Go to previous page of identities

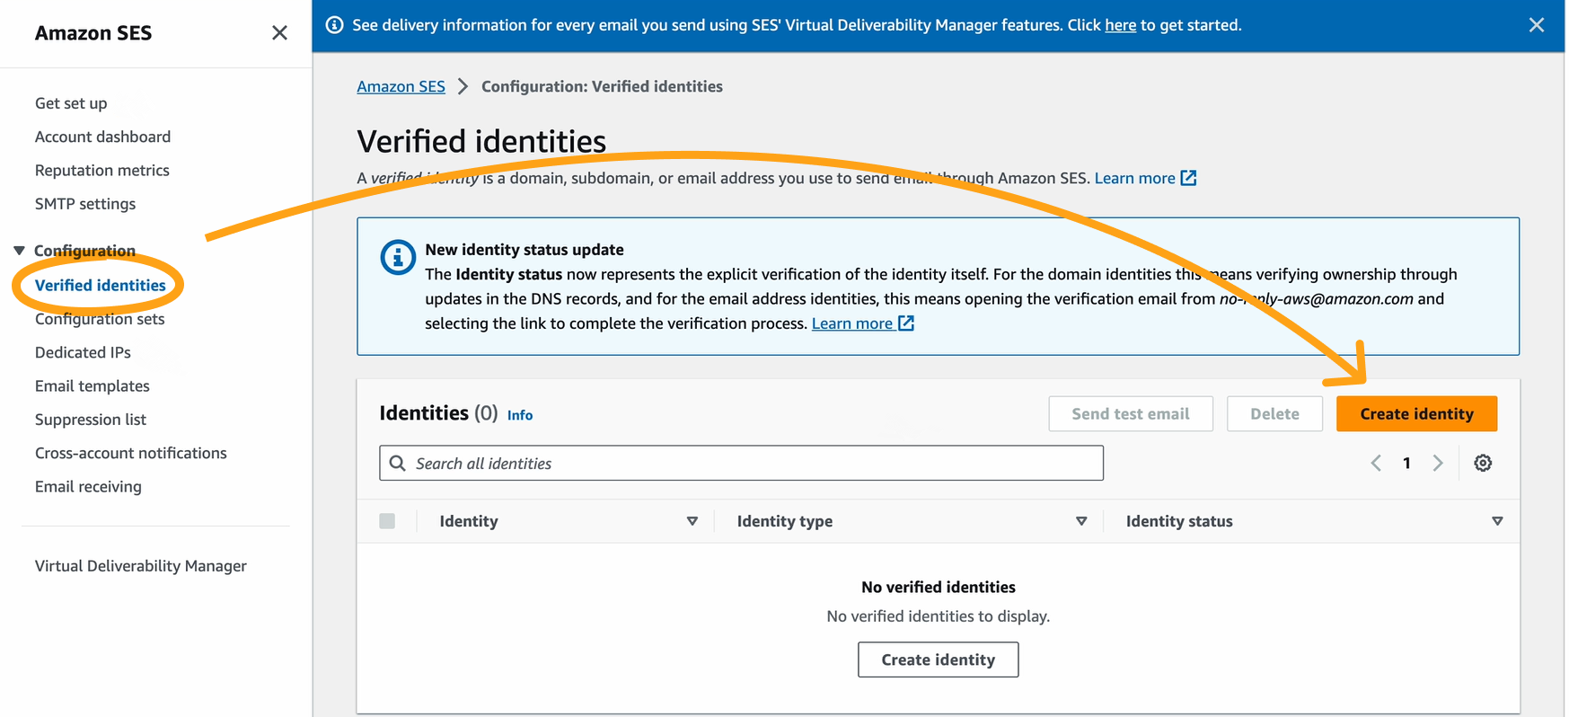tap(1375, 463)
